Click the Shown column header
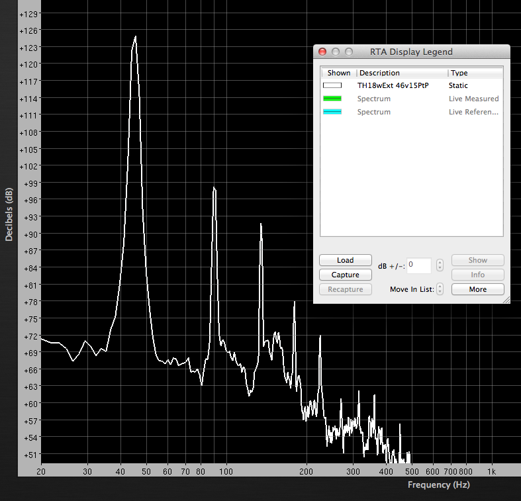521x501 pixels. (338, 73)
